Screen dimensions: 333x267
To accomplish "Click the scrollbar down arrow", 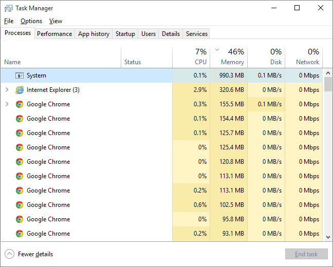I will point(328,237).
